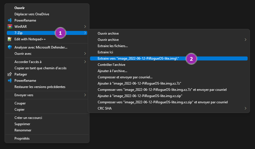
Task: Click the PowerRename icon above WinRAR
Action: [x=10, y=20]
